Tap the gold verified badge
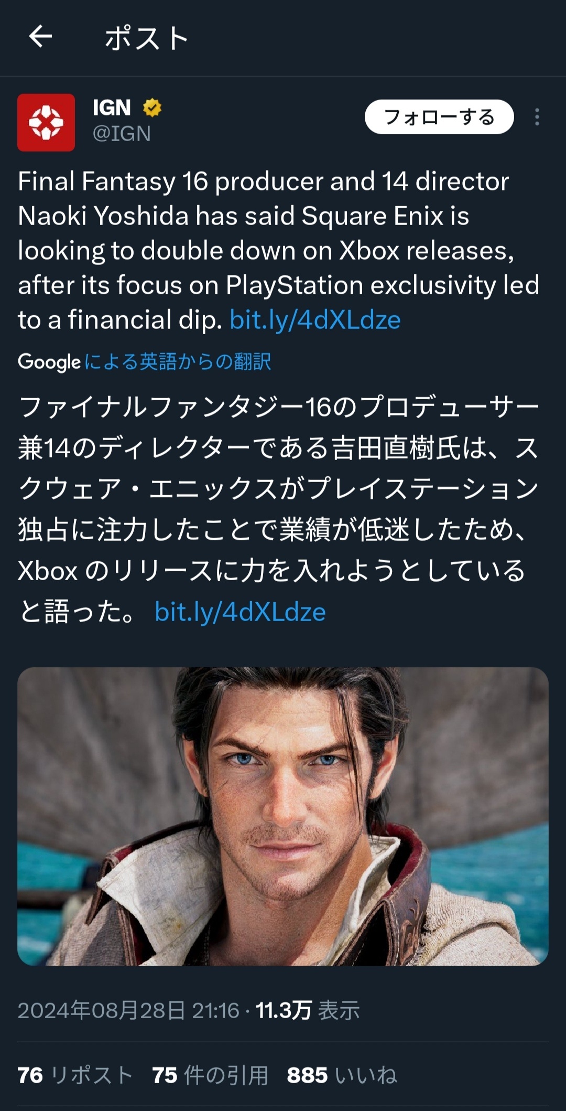 coord(152,108)
